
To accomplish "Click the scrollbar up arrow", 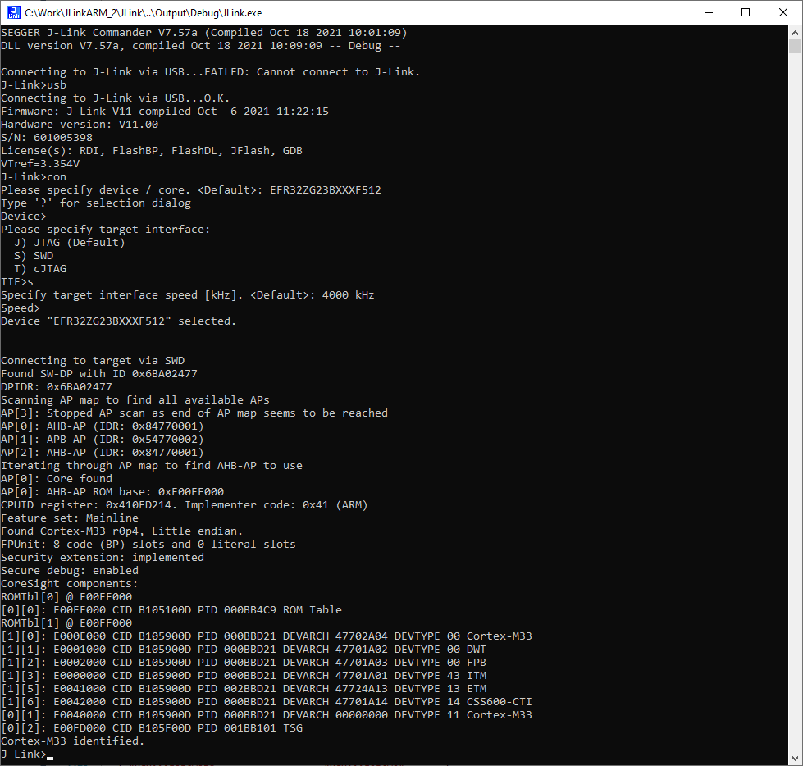I will point(794,33).
